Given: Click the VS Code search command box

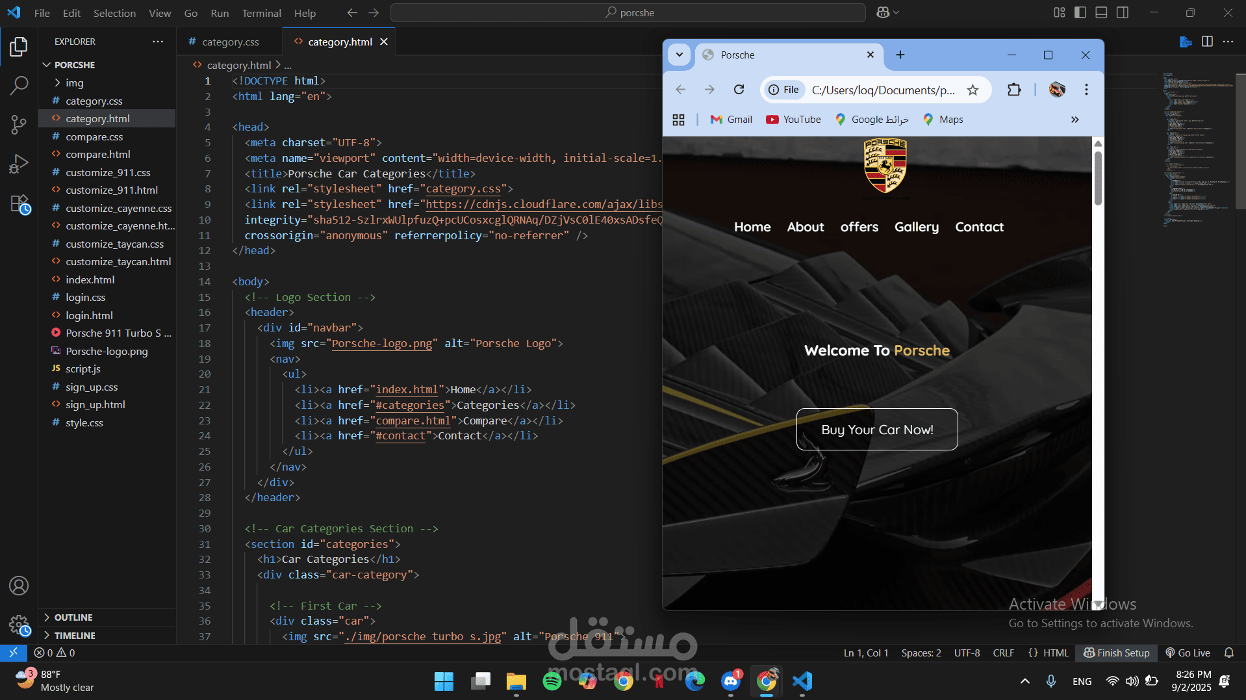Looking at the screenshot, I should tap(628, 12).
